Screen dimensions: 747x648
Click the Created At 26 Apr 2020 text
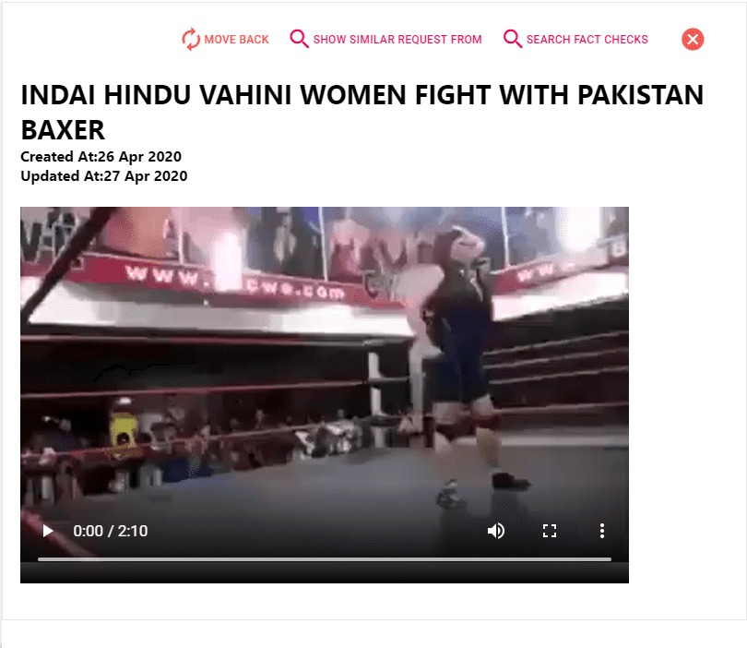(101, 156)
